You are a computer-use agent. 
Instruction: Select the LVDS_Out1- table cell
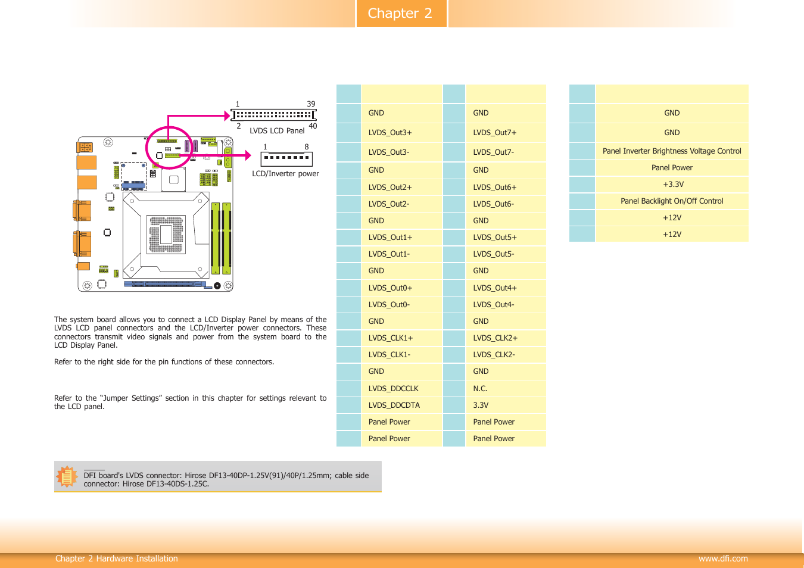[x=401, y=254]
